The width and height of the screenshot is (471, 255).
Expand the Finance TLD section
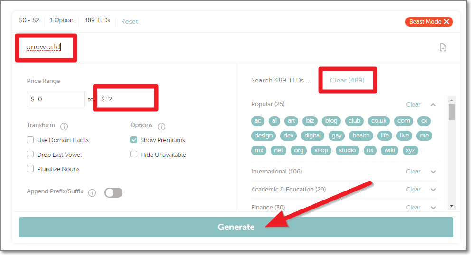[x=433, y=208]
